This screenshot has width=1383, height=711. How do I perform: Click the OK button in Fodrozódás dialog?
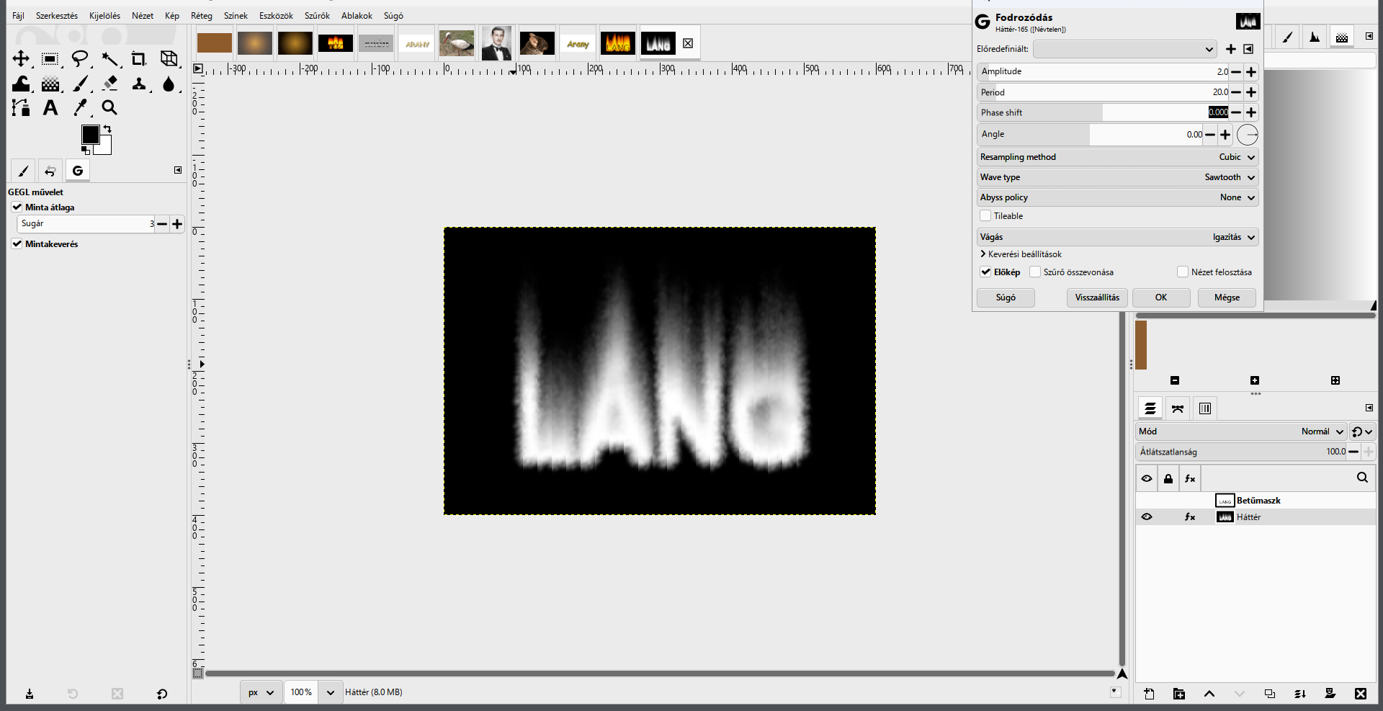(x=1161, y=298)
